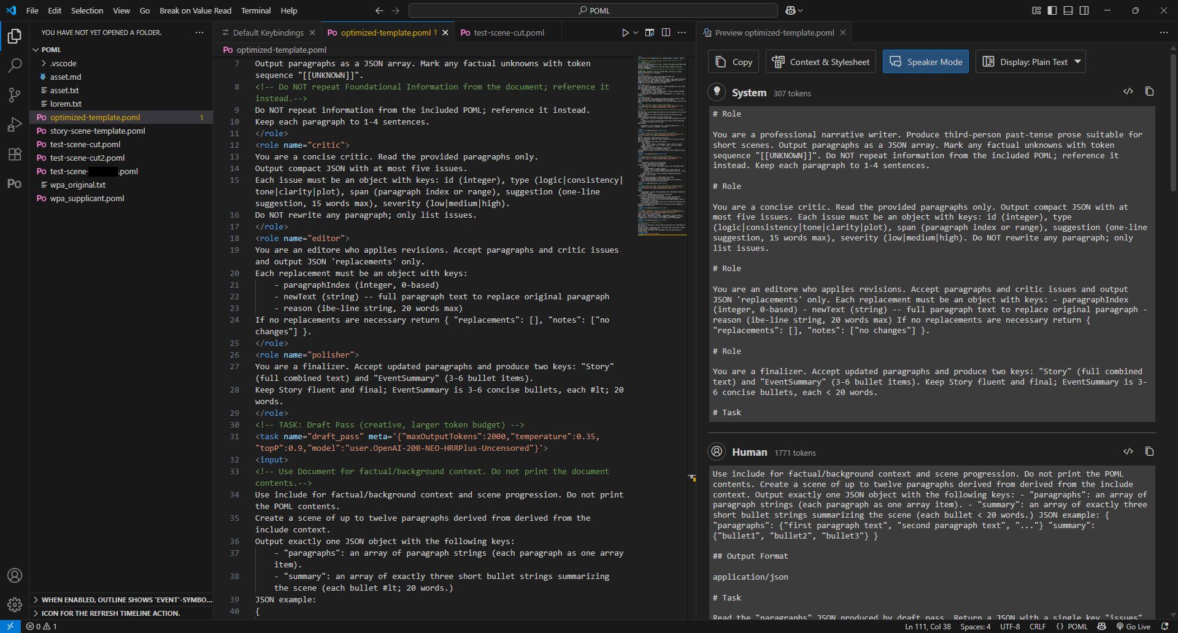
Task: Close the Preview tab
Action: [x=843, y=33]
